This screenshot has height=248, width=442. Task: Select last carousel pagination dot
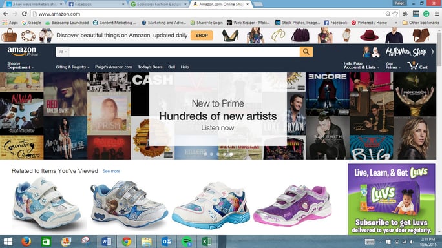pyautogui.click(x=231, y=154)
